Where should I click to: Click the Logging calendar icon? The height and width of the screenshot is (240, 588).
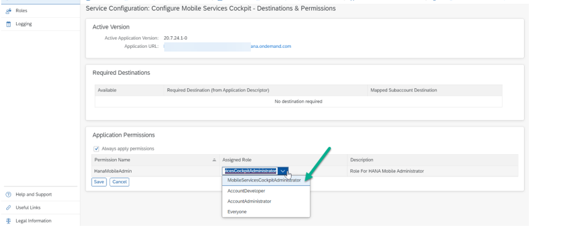click(x=8, y=24)
